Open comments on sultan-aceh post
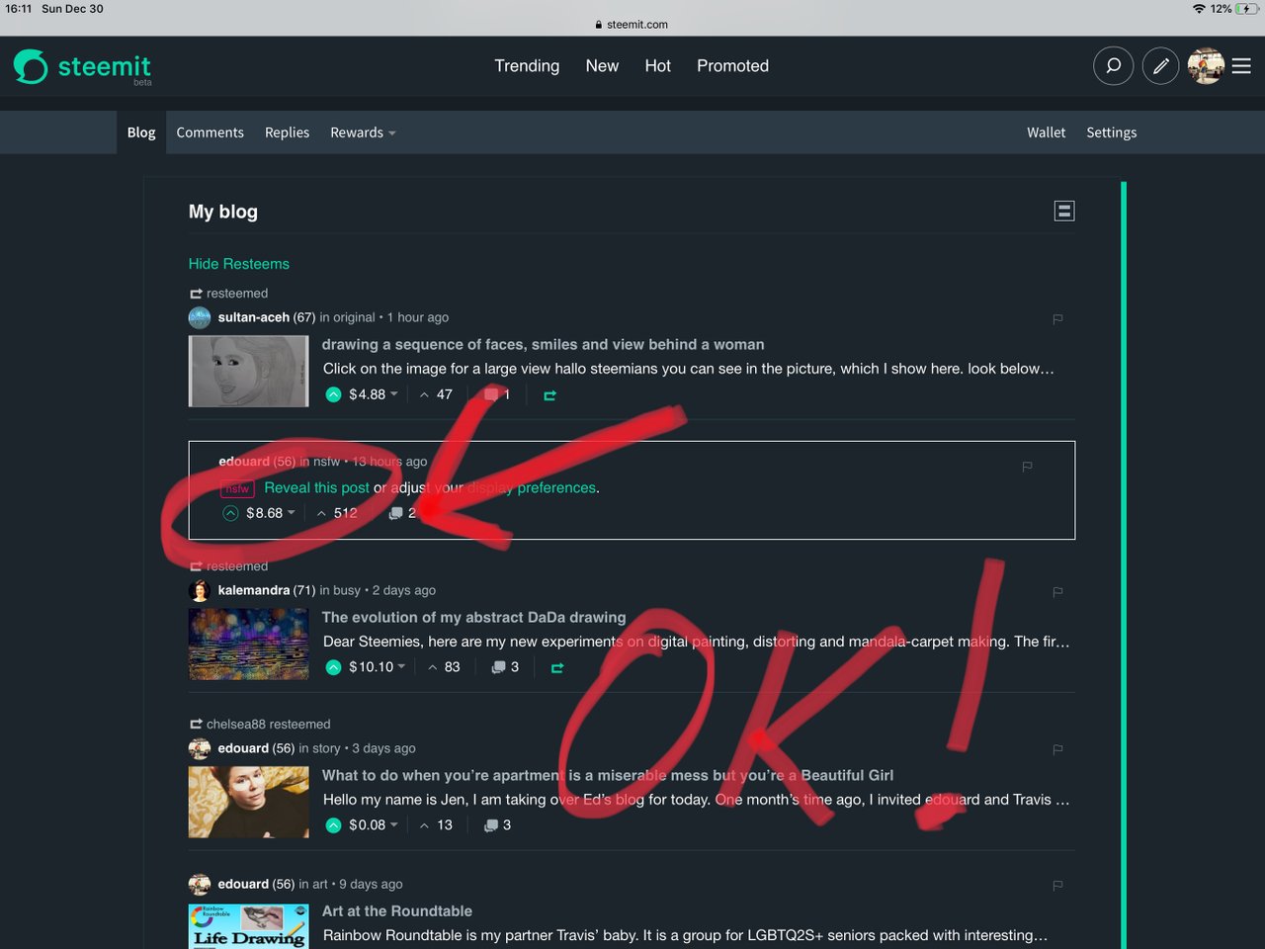Viewport: 1265px width, 949px height. pyautogui.click(x=497, y=394)
